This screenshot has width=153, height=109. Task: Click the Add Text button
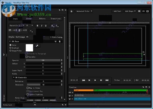(x=117, y=11)
